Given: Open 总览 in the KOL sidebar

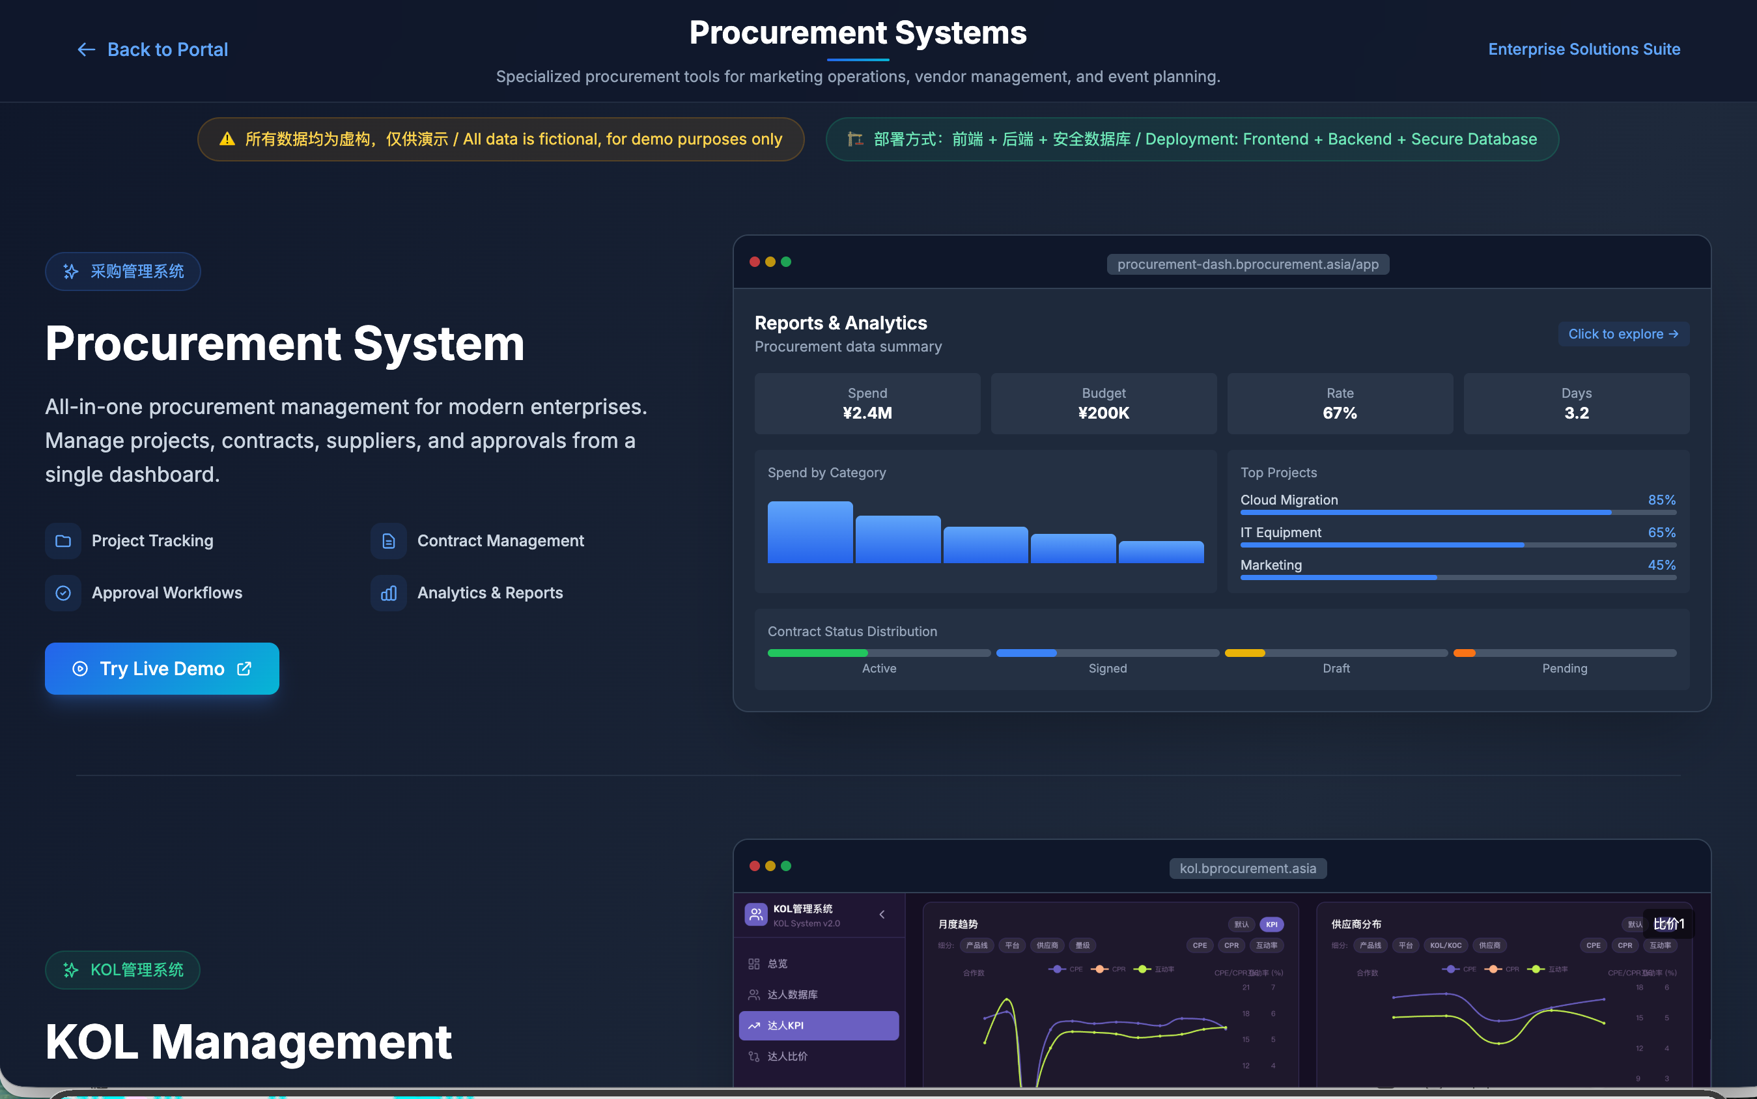Looking at the screenshot, I should [x=819, y=964].
